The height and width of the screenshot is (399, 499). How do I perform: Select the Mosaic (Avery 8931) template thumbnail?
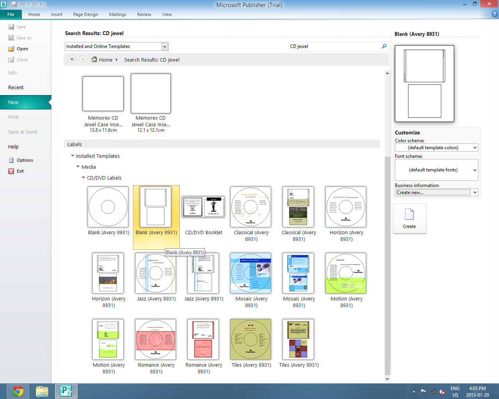(x=251, y=273)
